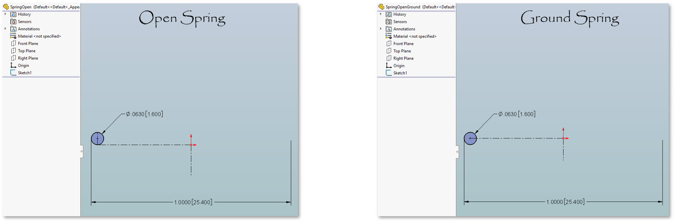Select 'Material <not specified>' text in SpringOpen tree
The height and width of the screenshot is (221, 674).
(x=40, y=36)
